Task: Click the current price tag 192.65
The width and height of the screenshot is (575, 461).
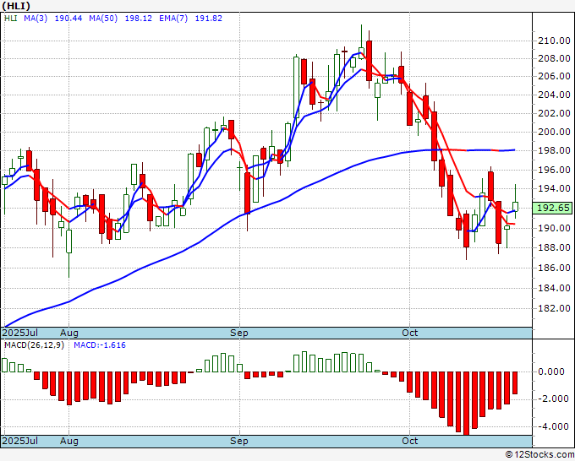Action: [x=553, y=208]
